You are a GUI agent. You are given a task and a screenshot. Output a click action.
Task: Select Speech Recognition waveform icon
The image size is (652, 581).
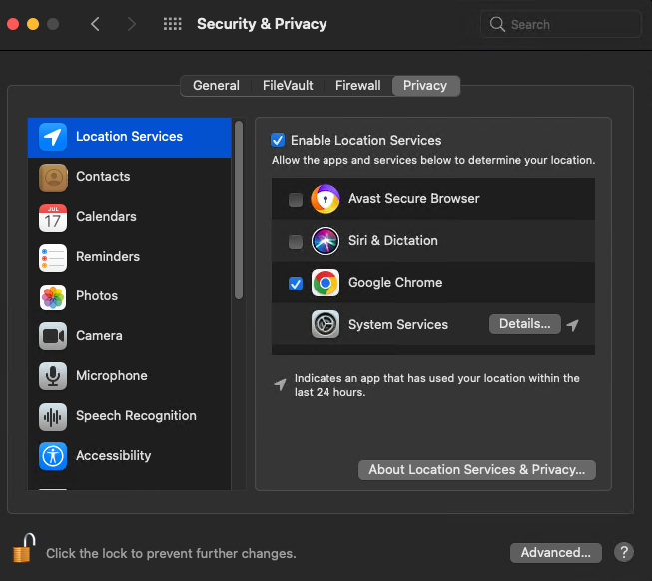(x=53, y=416)
